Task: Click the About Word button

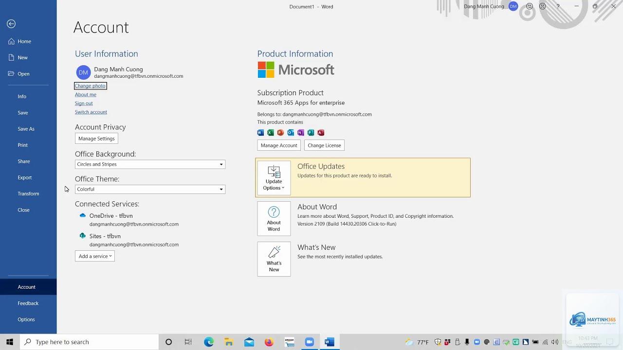Action: [x=274, y=219]
